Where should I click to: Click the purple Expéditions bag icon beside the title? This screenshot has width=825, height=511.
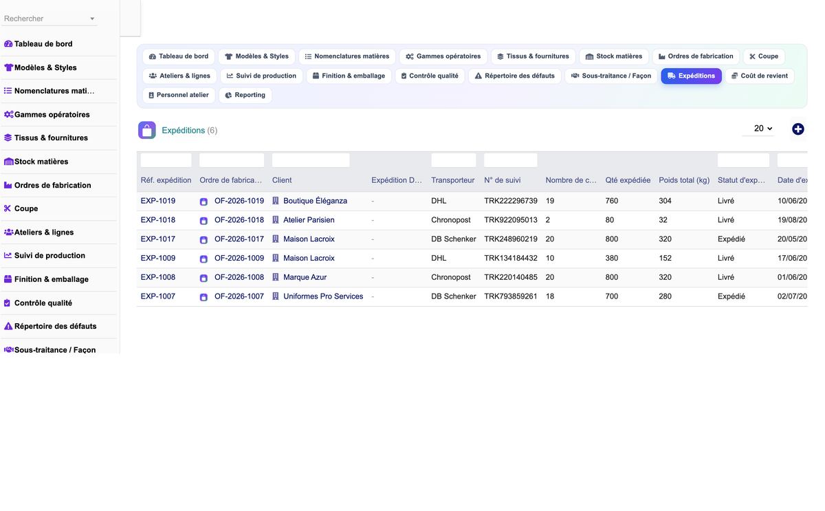point(147,130)
